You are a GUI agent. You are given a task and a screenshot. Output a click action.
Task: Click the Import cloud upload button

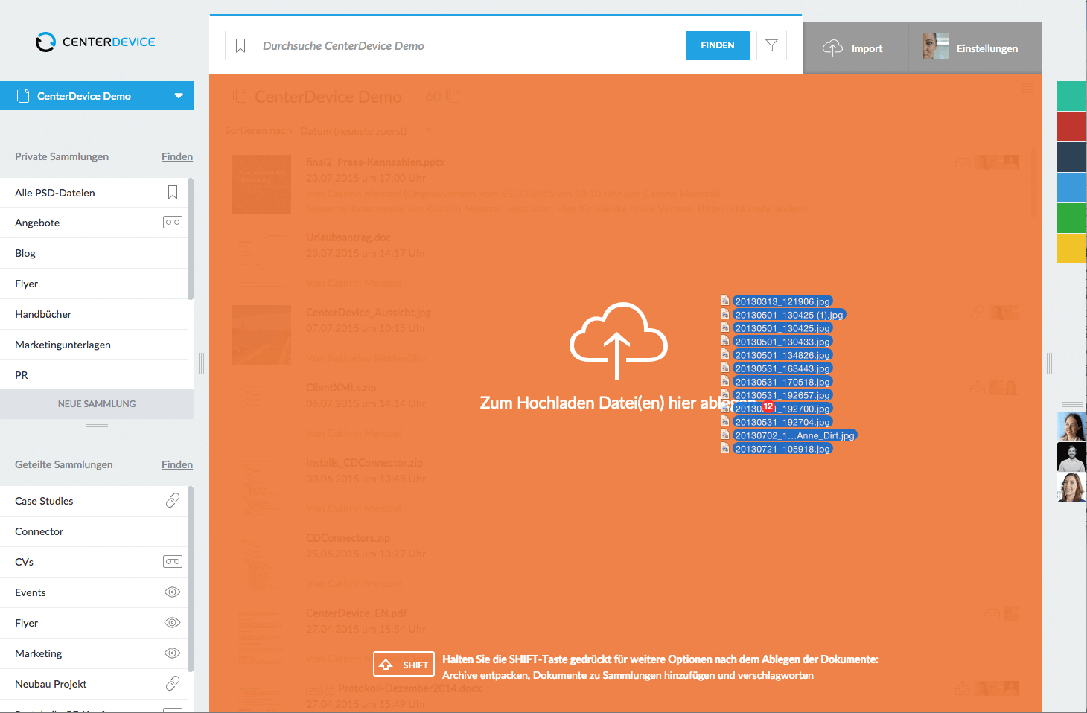click(855, 48)
